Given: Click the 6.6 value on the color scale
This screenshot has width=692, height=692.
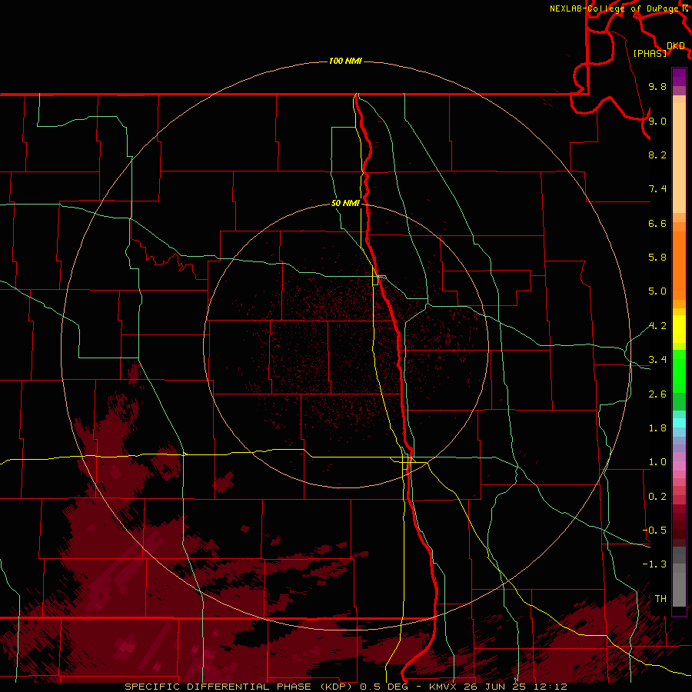Looking at the screenshot, I should pyautogui.click(x=657, y=223).
